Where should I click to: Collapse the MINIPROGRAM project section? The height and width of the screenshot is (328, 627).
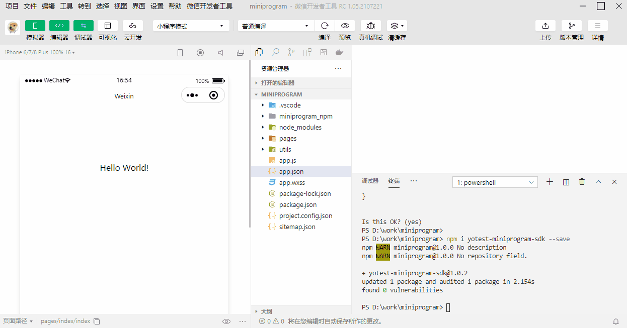(301, 94)
